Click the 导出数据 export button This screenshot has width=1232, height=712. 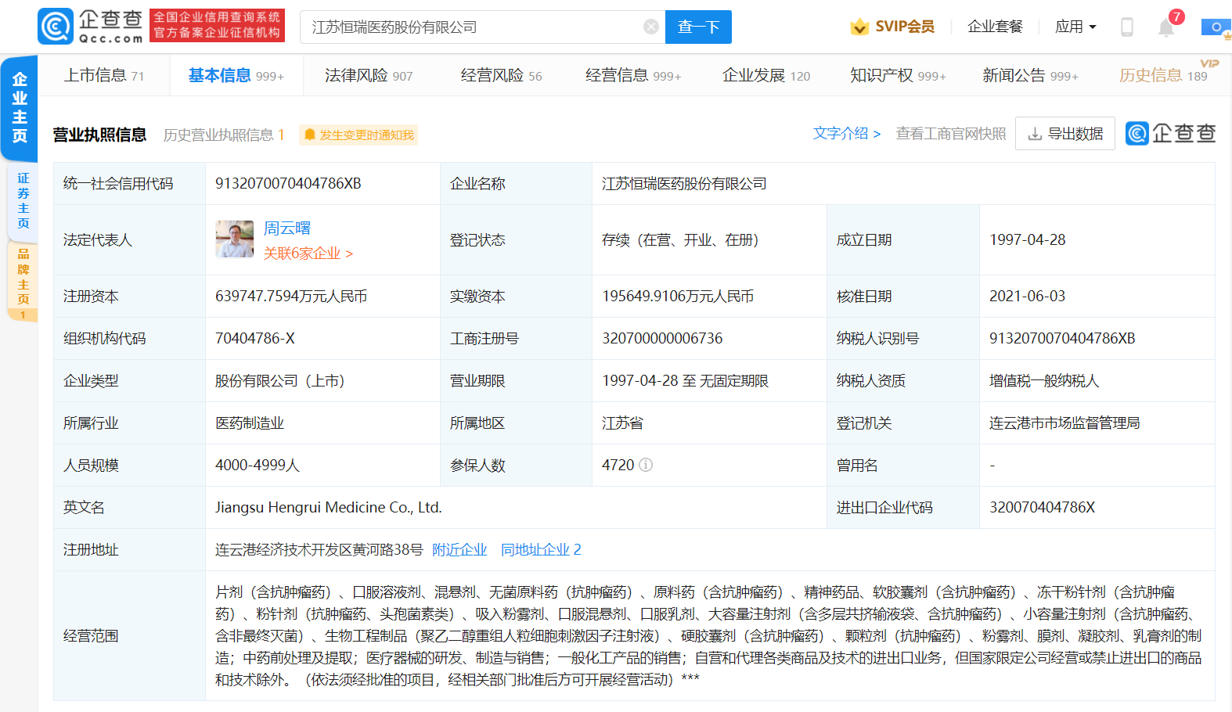[x=1064, y=134]
